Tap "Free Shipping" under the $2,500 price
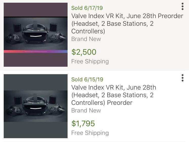The height and width of the screenshot is (142, 189). (90, 62)
